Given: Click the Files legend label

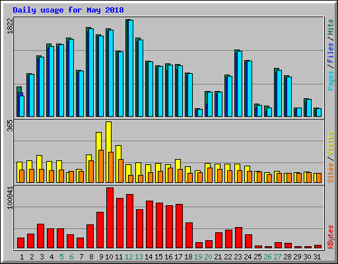Looking at the screenshot, I should pos(331,52).
